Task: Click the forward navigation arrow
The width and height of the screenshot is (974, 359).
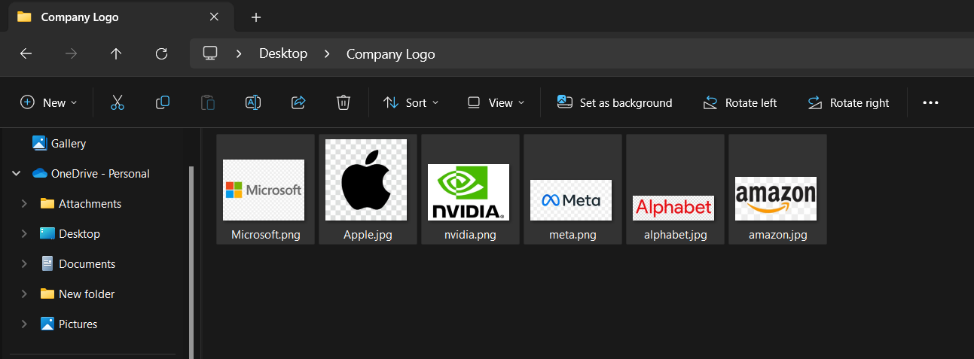Action: point(71,53)
